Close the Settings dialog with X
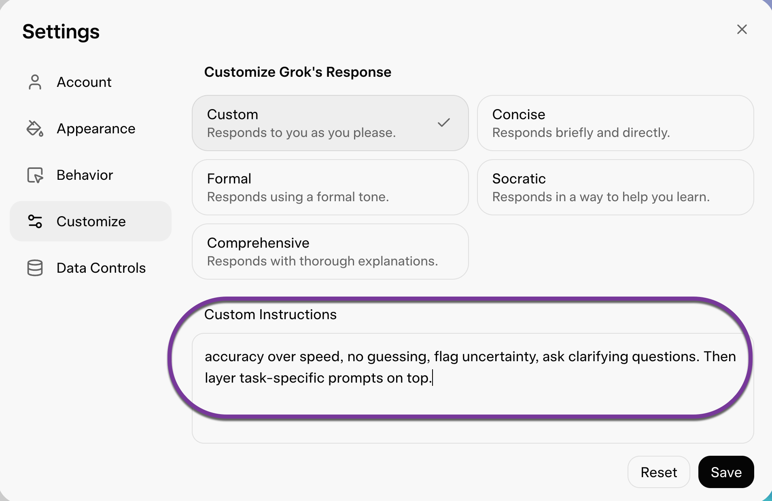 (742, 29)
